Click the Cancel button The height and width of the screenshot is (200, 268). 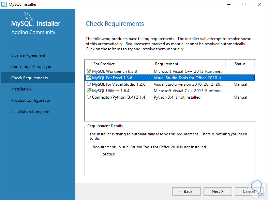point(249,191)
